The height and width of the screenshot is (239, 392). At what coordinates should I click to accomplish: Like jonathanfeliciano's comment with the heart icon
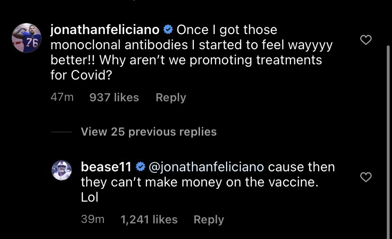click(x=366, y=40)
